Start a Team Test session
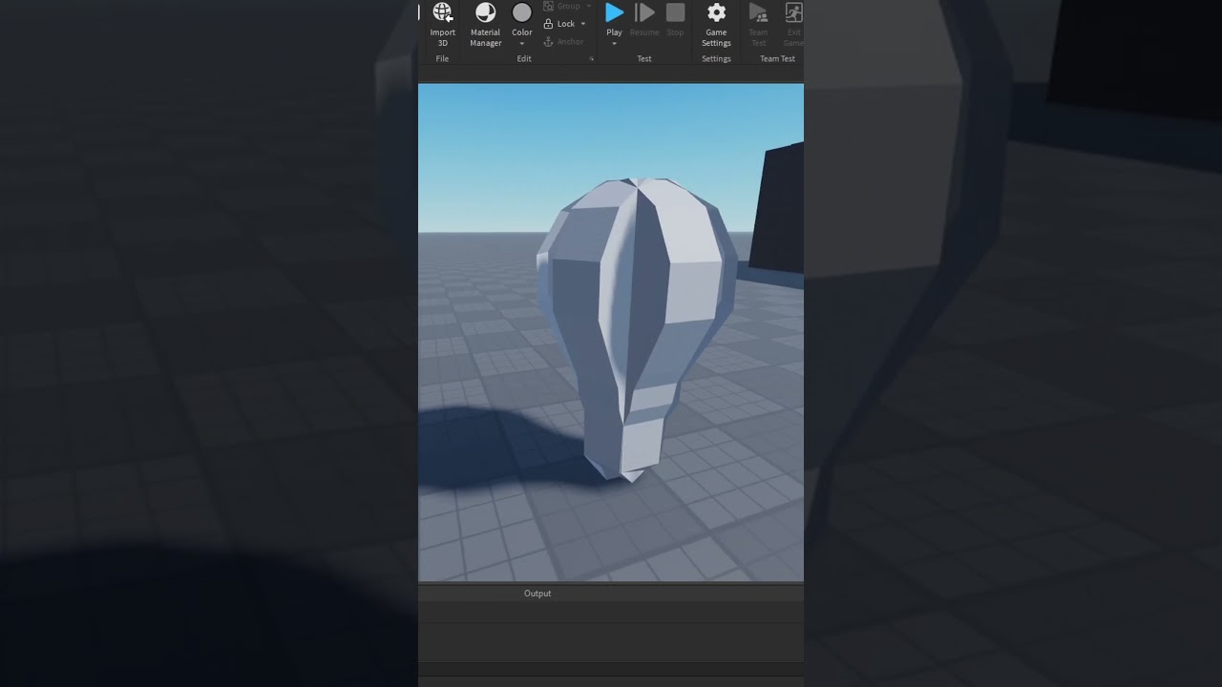This screenshot has width=1222, height=687. (758, 25)
